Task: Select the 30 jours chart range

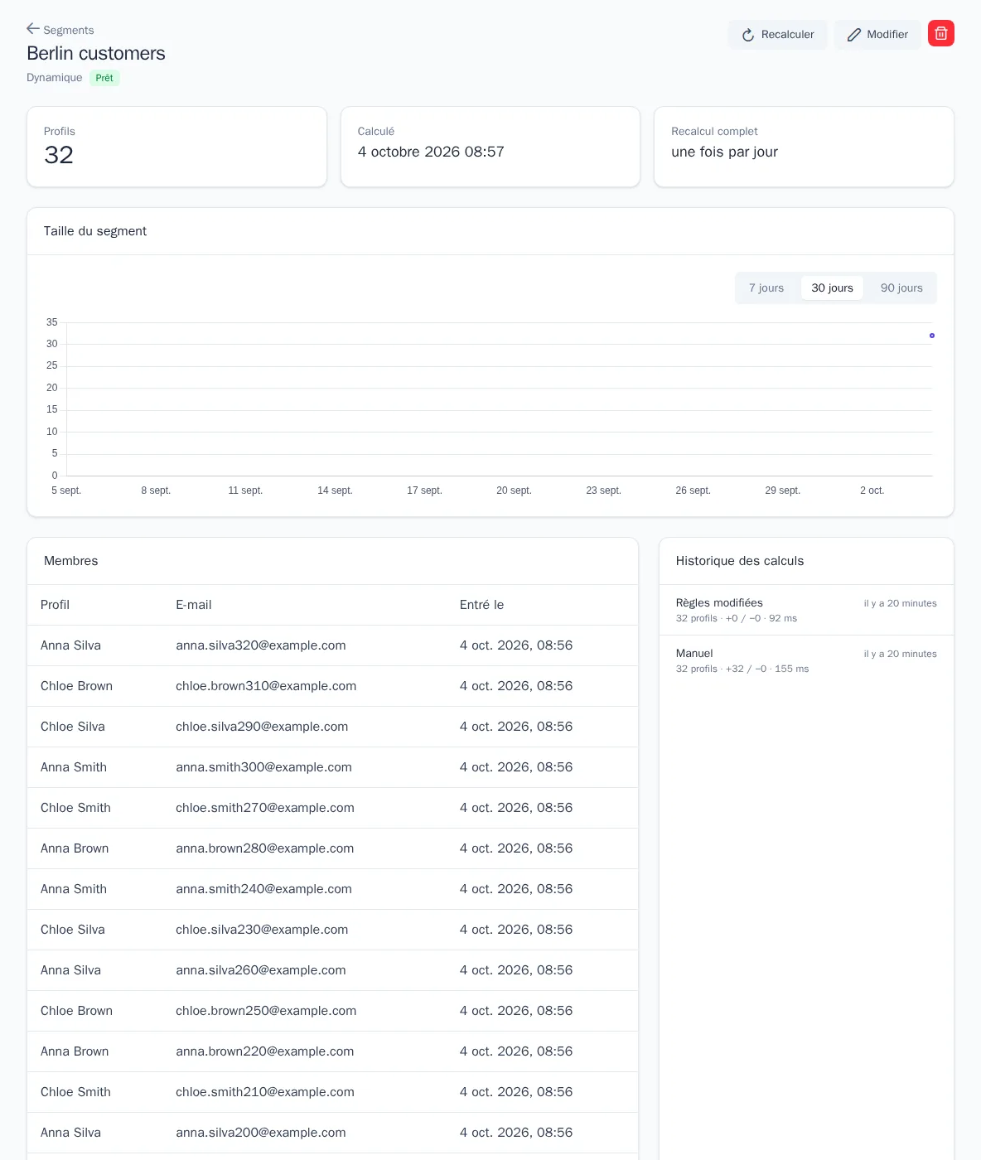Action: 832,288
